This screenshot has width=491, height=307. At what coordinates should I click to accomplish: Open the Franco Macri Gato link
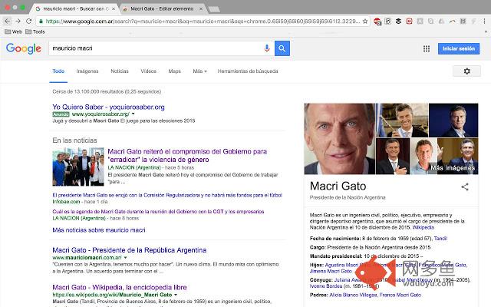400,295
